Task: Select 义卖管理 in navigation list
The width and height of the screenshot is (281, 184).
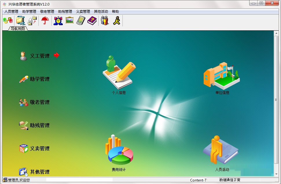Action: pos(40,148)
